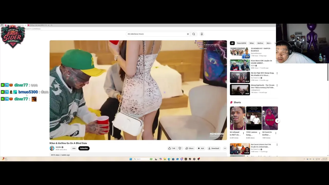Open File Explorer from the taskbar
Viewport: 329px width, 185px height.
click(x=164, y=159)
